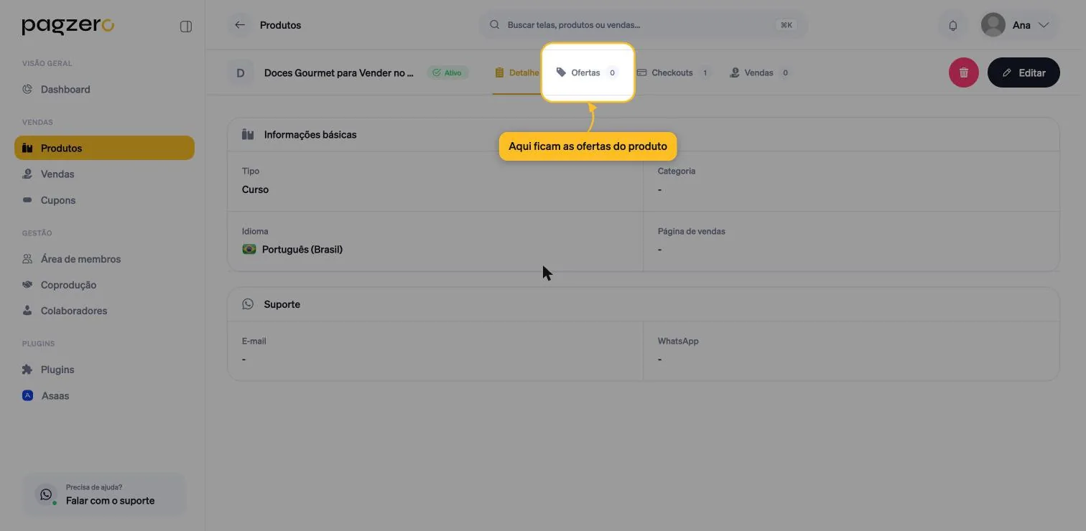Go to Área de membros
This screenshot has height=531, width=1086.
[x=104, y=259]
